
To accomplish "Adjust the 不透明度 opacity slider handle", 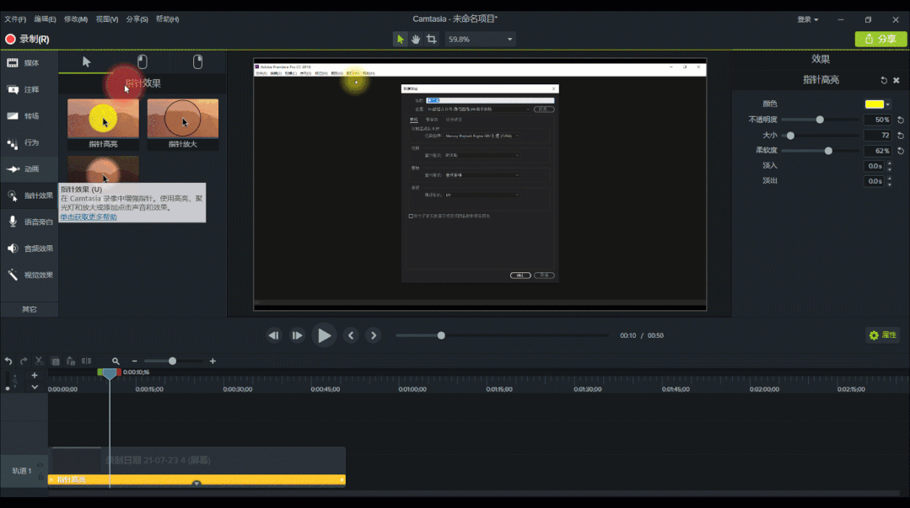I will tap(820, 120).
